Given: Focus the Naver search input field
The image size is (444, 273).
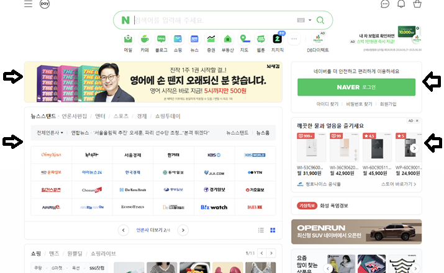Looking at the screenshot, I should pos(214,20).
